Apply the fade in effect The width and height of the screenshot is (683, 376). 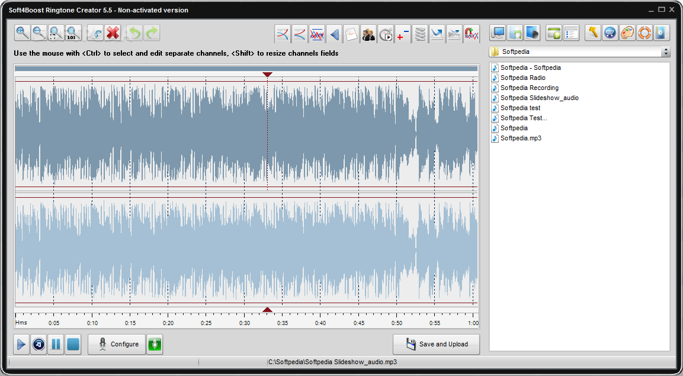[283, 34]
